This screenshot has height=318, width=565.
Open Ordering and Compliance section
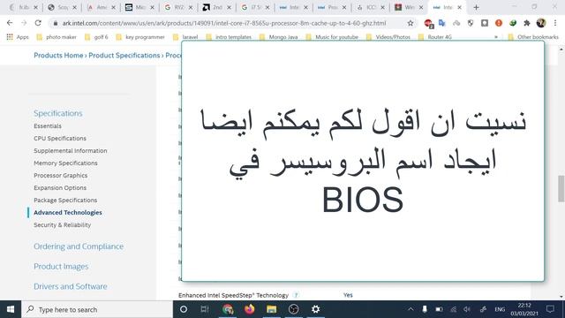tap(79, 246)
